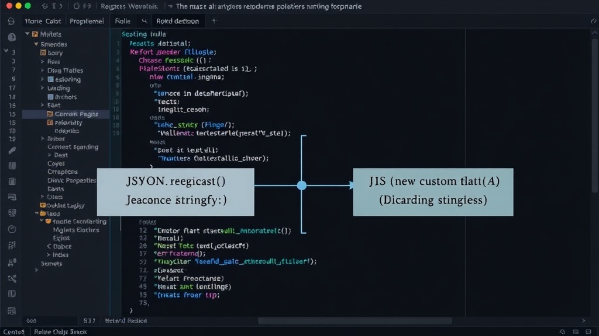
Task: Click the arrow icon right of the circle icon
Action: [87, 6]
